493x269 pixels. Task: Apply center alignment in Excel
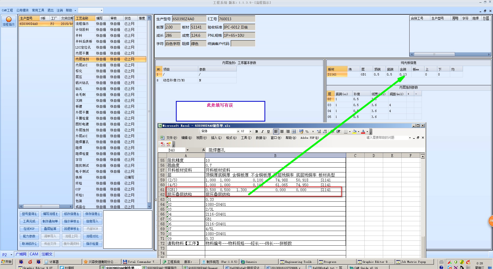click(282, 132)
